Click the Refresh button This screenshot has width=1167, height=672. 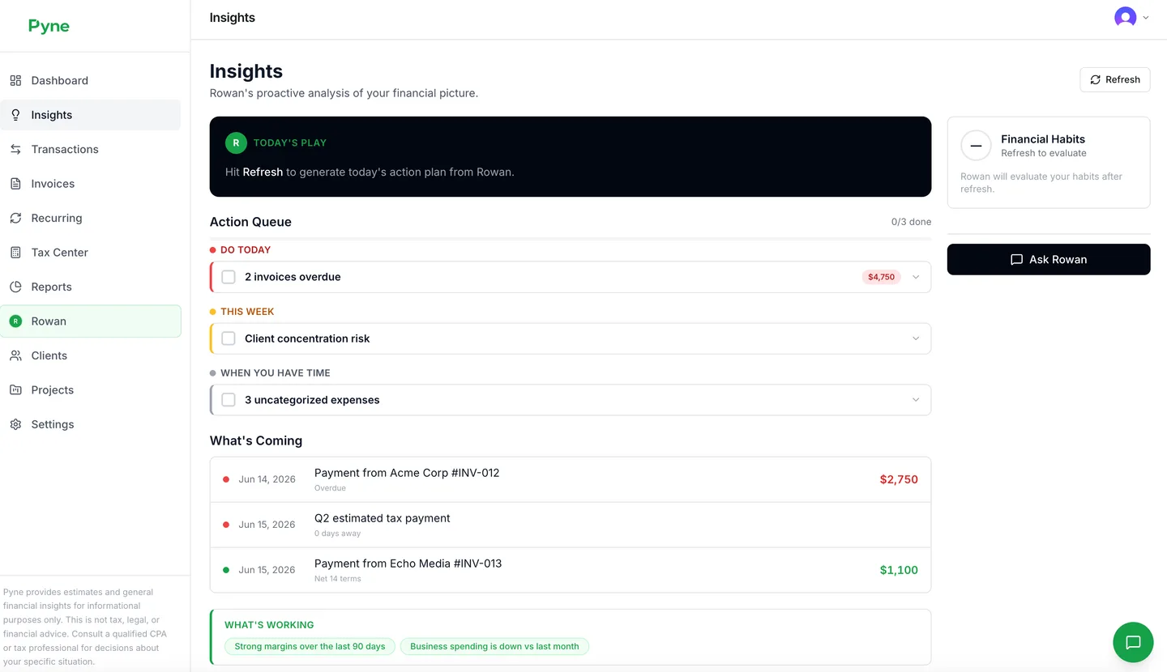[1115, 79]
